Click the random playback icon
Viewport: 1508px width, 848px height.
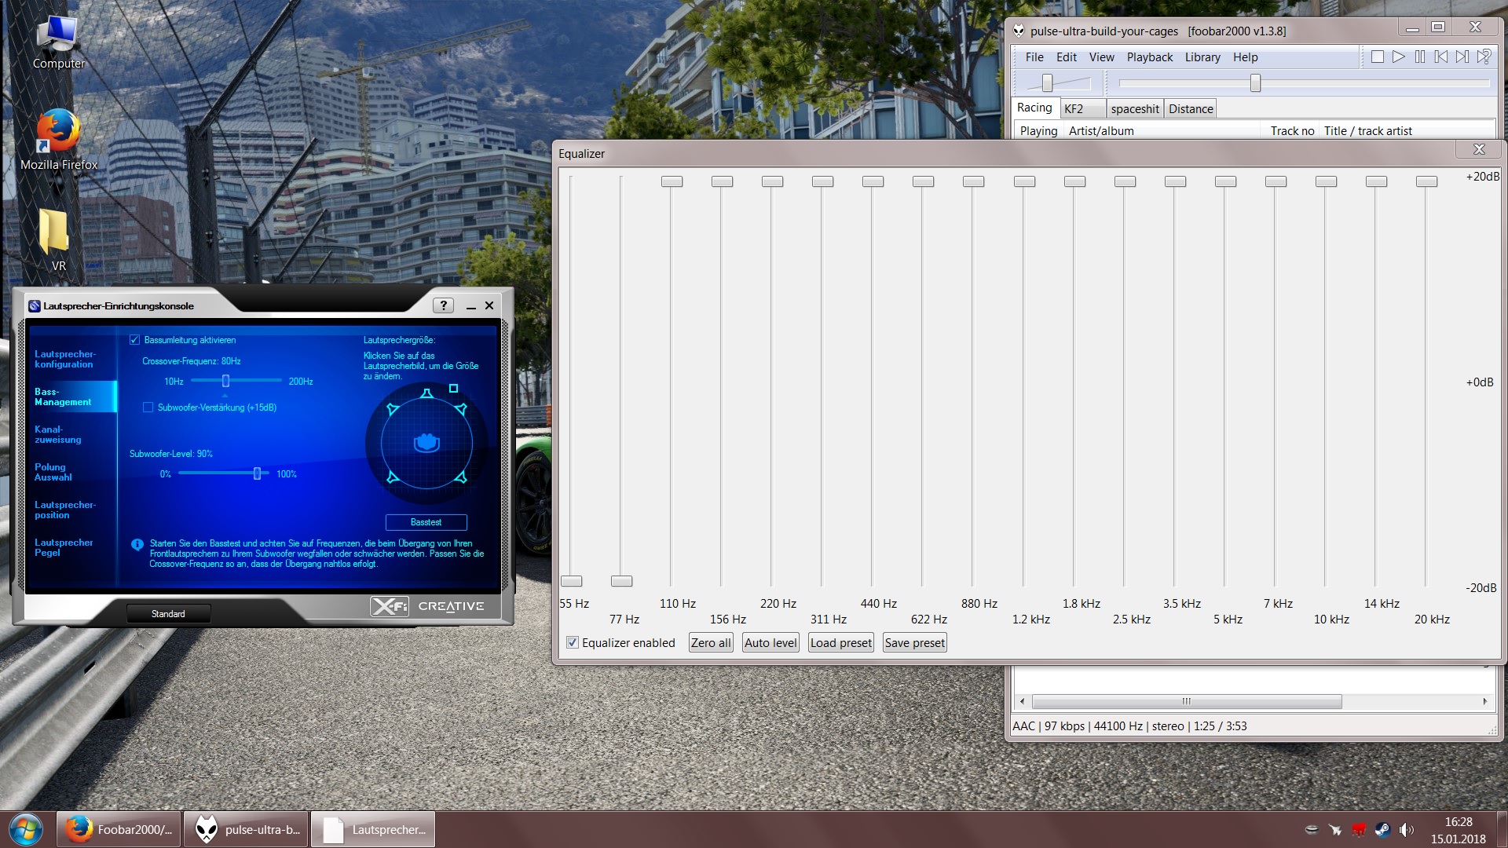[x=1484, y=57]
